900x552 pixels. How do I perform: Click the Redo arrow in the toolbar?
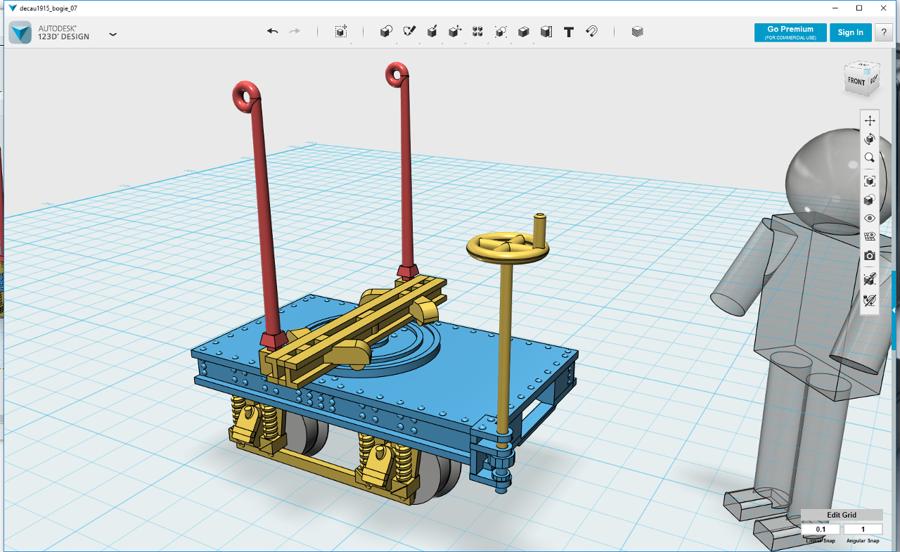click(295, 32)
